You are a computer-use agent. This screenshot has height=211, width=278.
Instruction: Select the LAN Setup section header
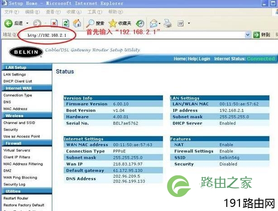pos(27,67)
